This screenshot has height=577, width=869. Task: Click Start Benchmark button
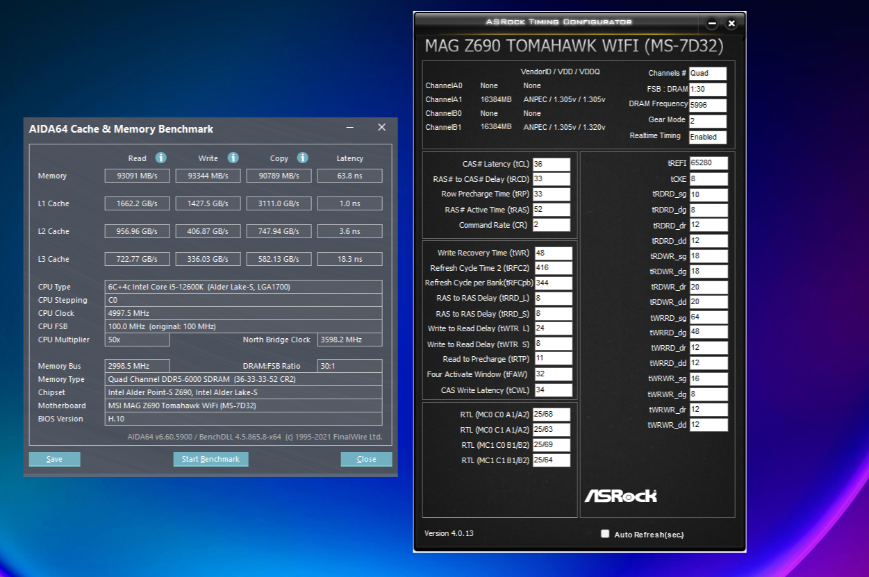[x=210, y=459]
